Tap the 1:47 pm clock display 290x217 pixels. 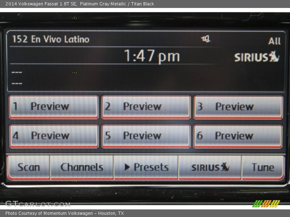(x=152, y=56)
